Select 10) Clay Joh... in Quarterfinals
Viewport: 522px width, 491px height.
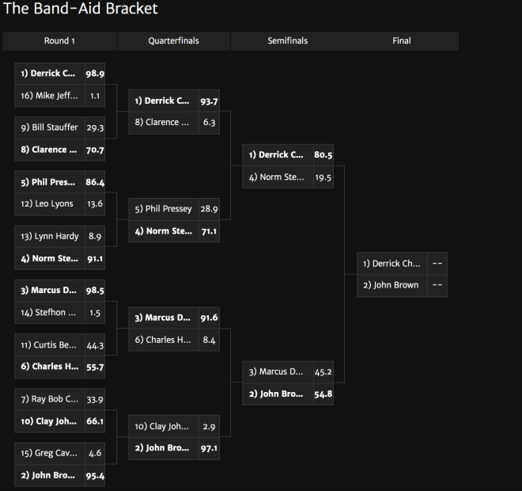click(x=174, y=426)
